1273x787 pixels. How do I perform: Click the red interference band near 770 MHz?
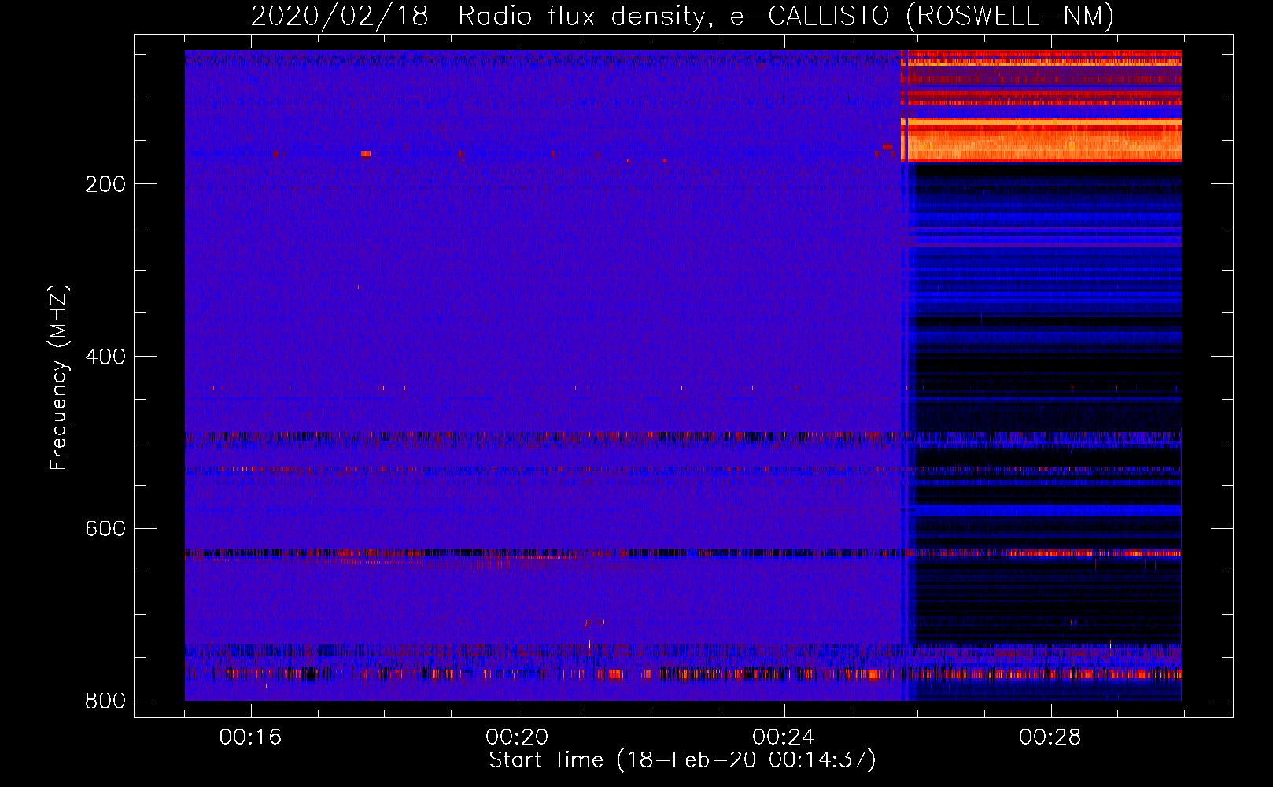683,674
